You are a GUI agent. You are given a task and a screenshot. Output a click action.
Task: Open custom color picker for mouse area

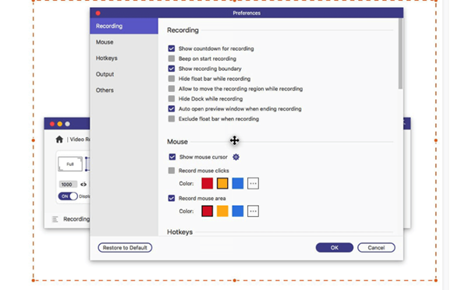[253, 211]
